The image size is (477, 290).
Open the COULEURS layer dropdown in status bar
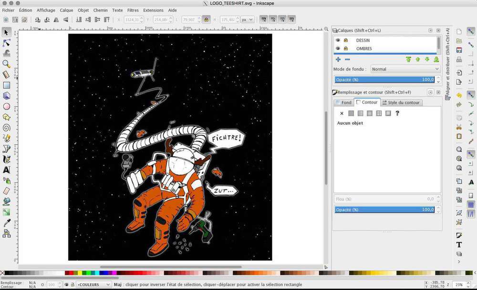(93, 285)
